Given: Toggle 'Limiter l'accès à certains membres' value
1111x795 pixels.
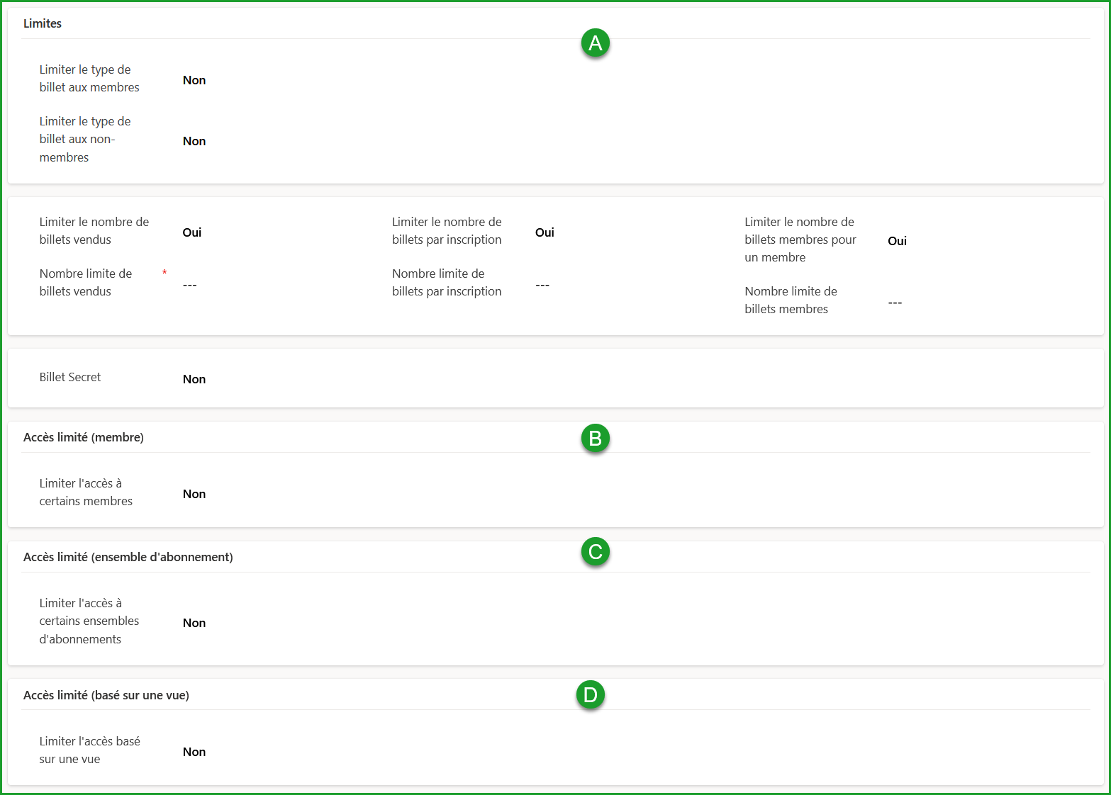Looking at the screenshot, I should pos(194,494).
